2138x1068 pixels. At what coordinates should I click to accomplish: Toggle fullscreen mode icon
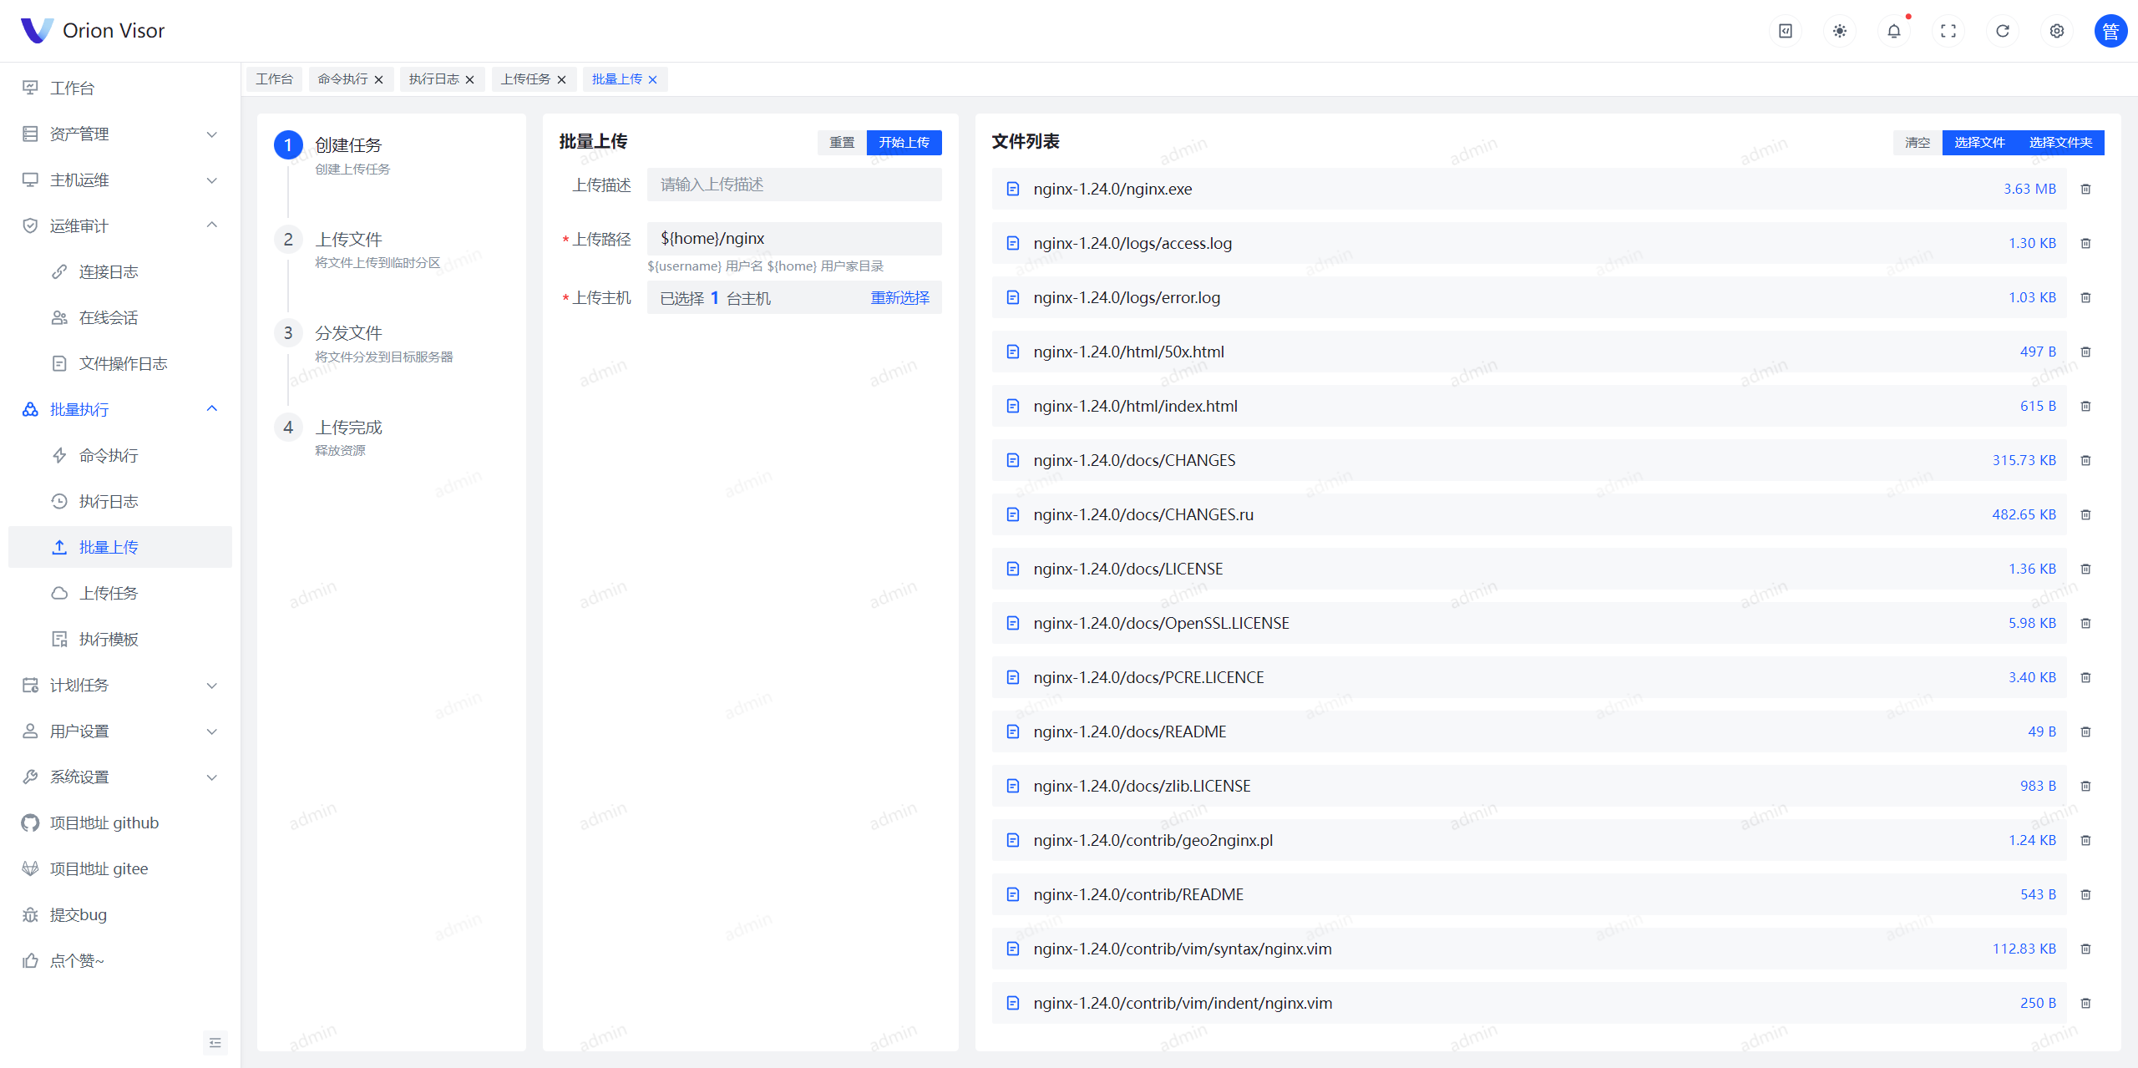coord(1948,31)
